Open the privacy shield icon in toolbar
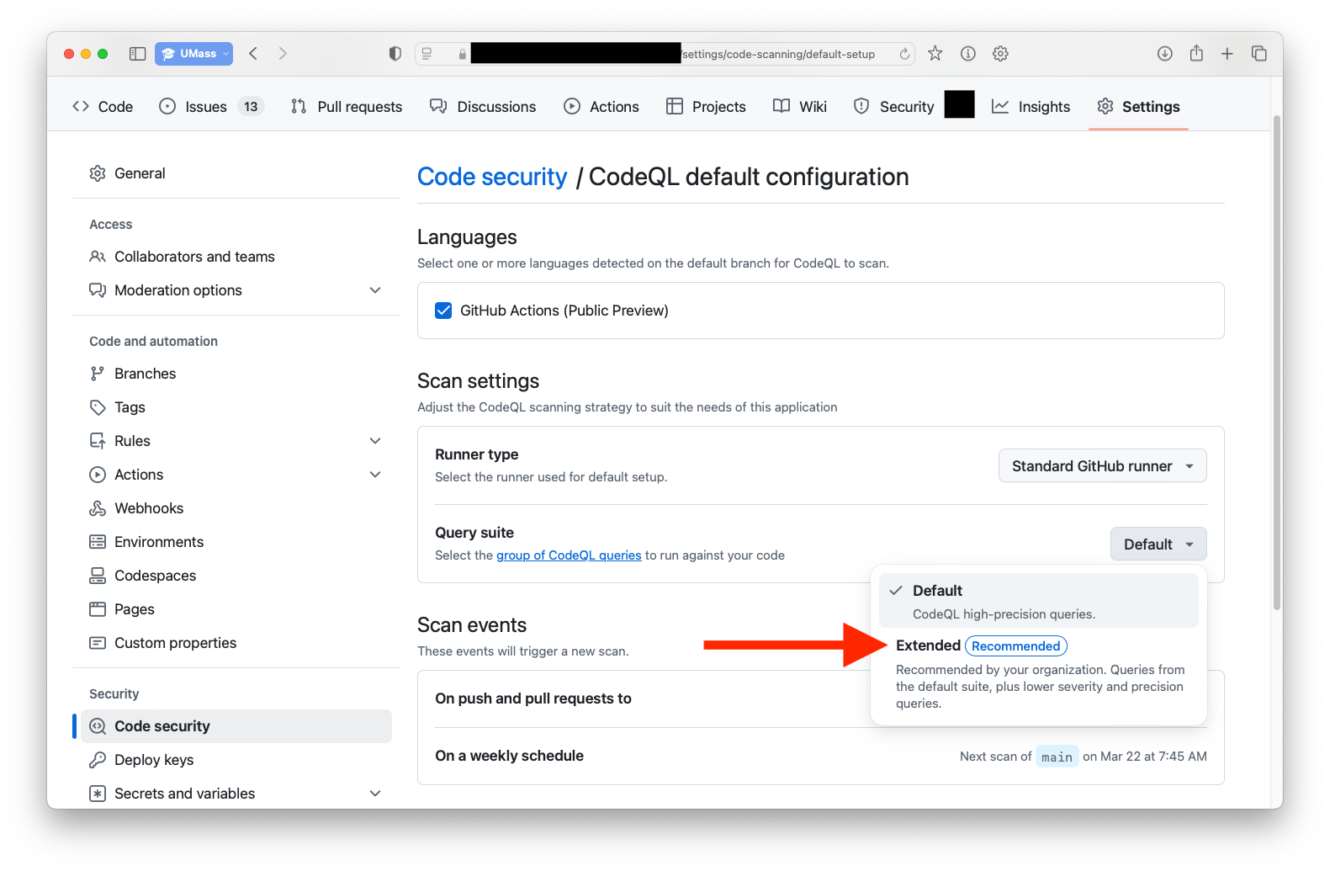1330x871 pixels. (395, 54)
